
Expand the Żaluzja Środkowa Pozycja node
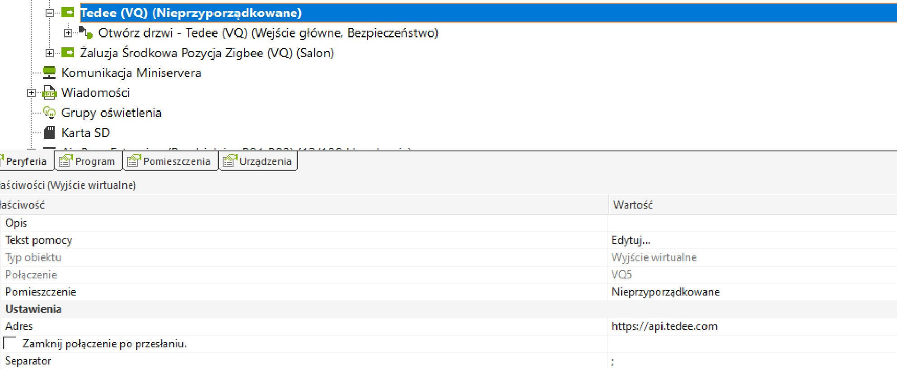click(x=50, y=53)
